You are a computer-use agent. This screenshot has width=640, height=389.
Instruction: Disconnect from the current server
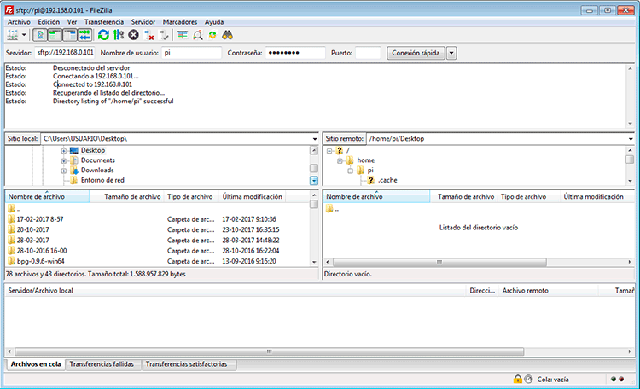pos(149,35)
